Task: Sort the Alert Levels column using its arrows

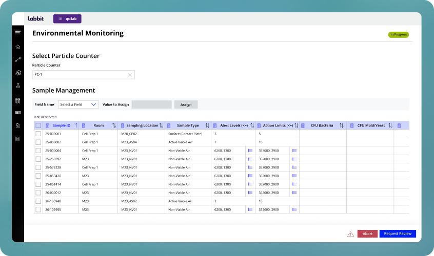Action: point(252,125)
